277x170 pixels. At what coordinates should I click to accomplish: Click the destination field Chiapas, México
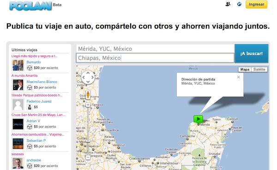(x=155, y=58)
